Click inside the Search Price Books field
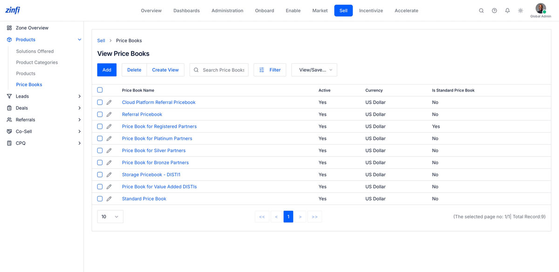 coord(219,70)
